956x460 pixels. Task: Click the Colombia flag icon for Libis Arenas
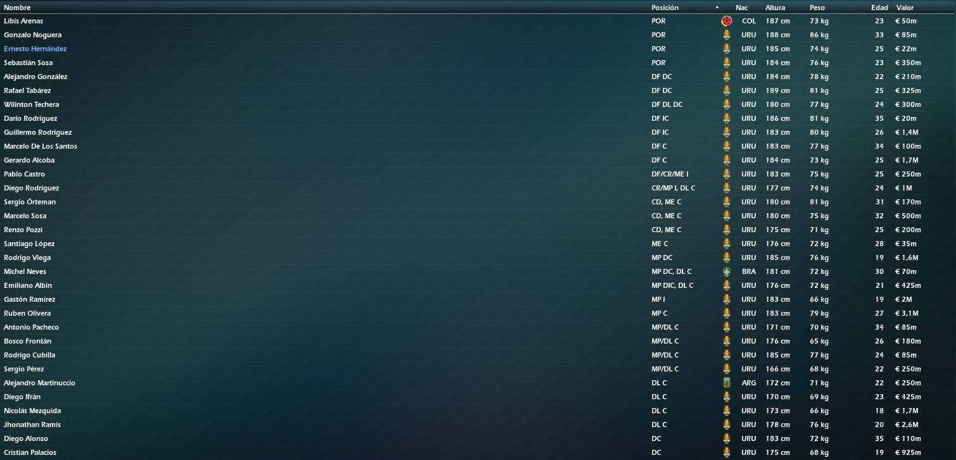point(726,21)
